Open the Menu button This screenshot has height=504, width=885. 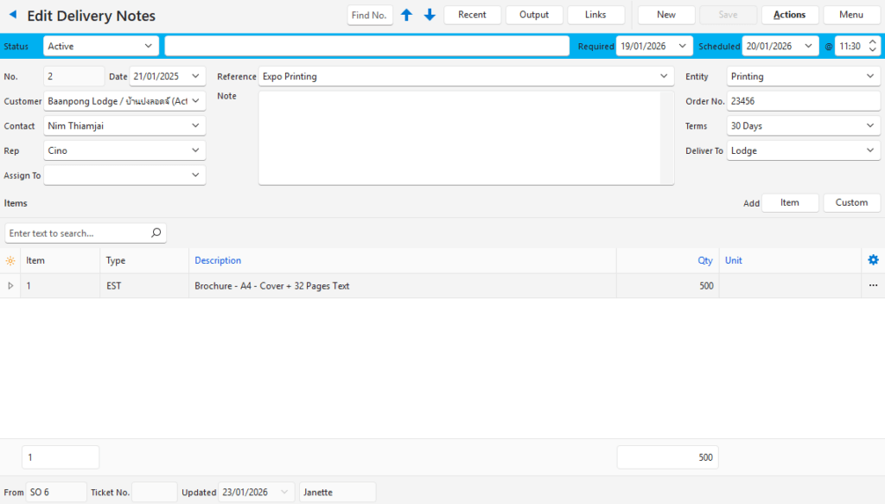click(x=851, y=15)
